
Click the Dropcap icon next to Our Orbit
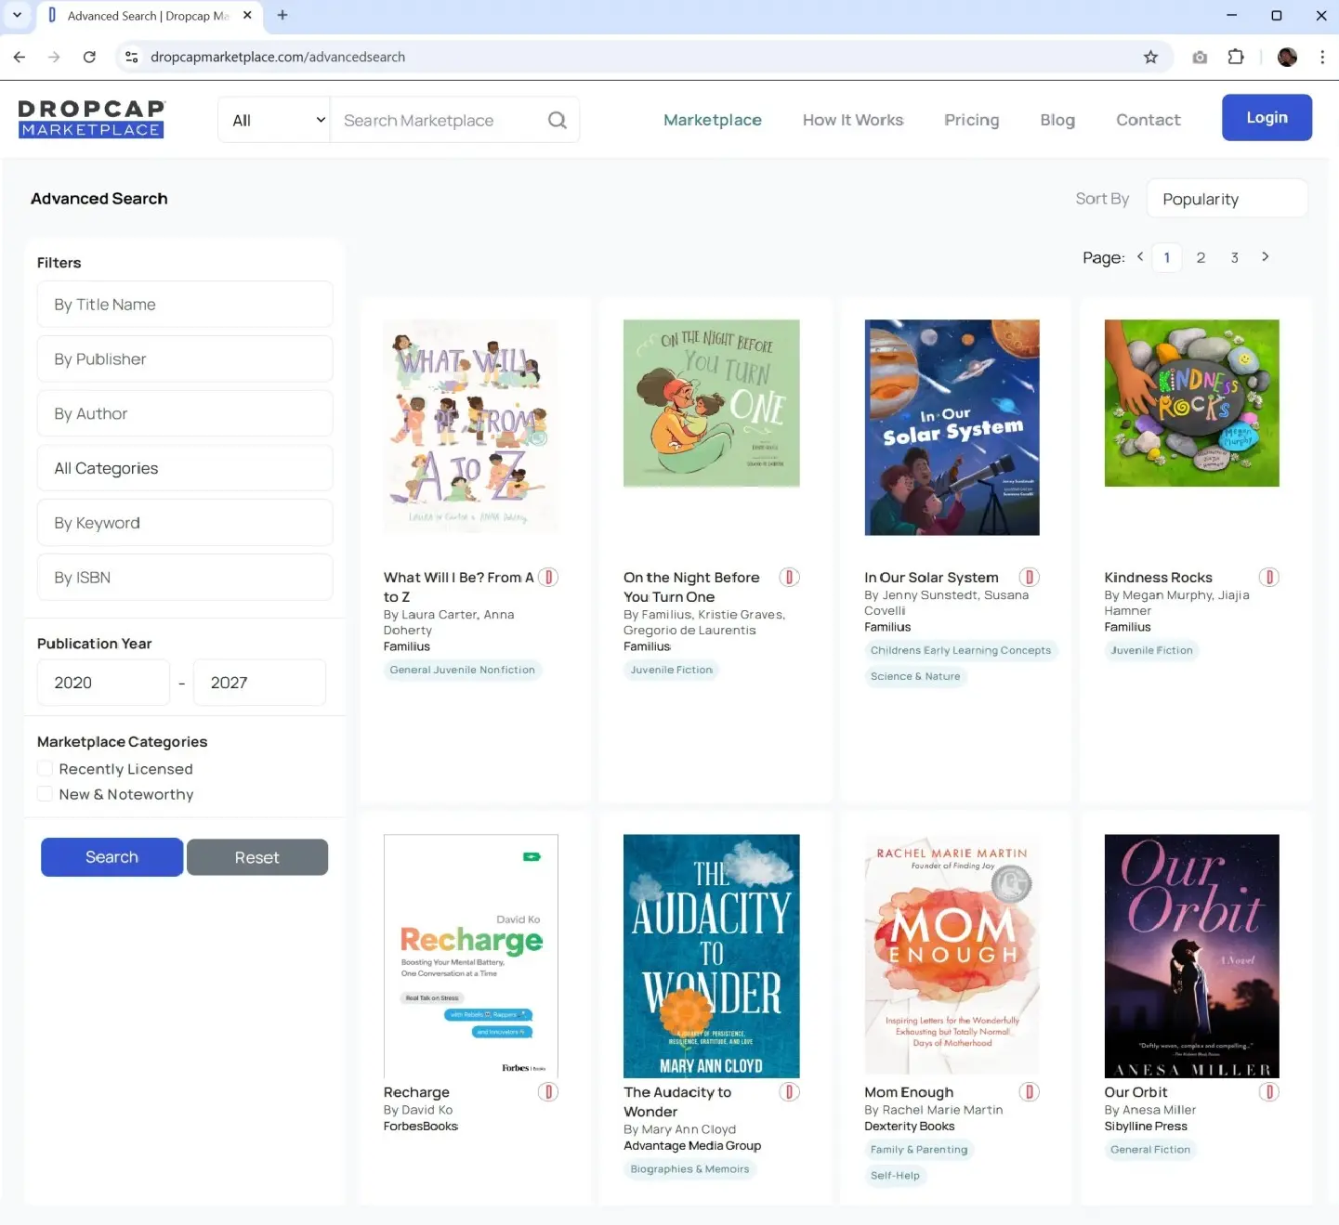click(1268, 1092)
